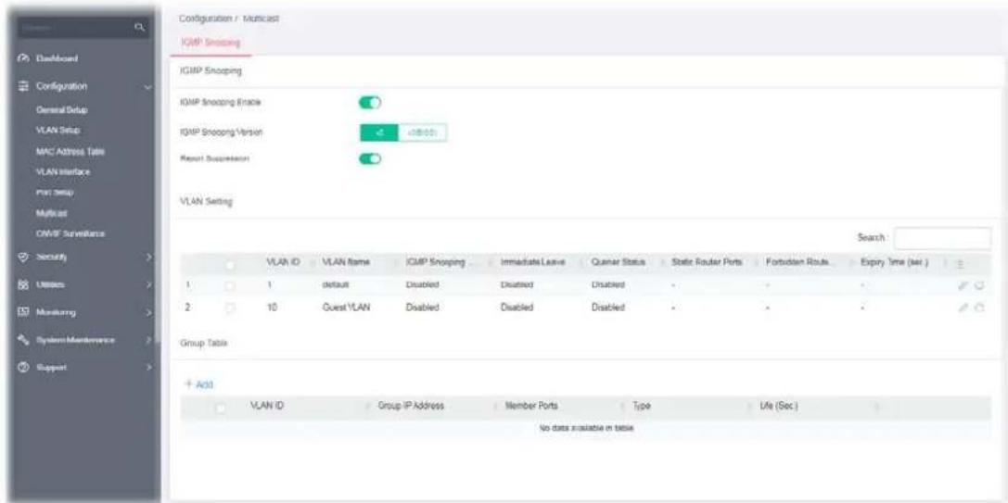Open VLAN Setup in the sidebar
This screenshot has width=1008, height=503.
tap(57, 131)
